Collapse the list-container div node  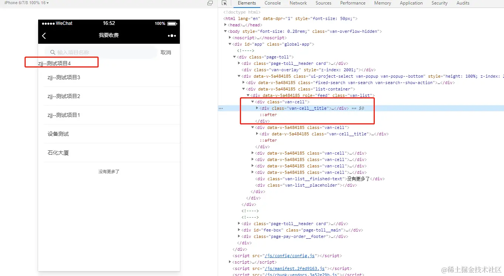[x=244, y=89]
